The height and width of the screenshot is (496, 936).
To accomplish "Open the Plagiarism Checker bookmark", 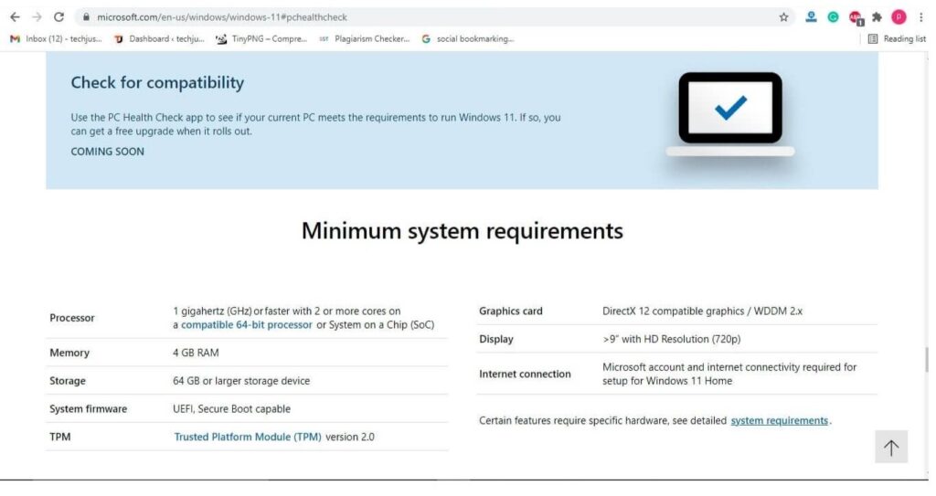I will [x=365, y=38].
